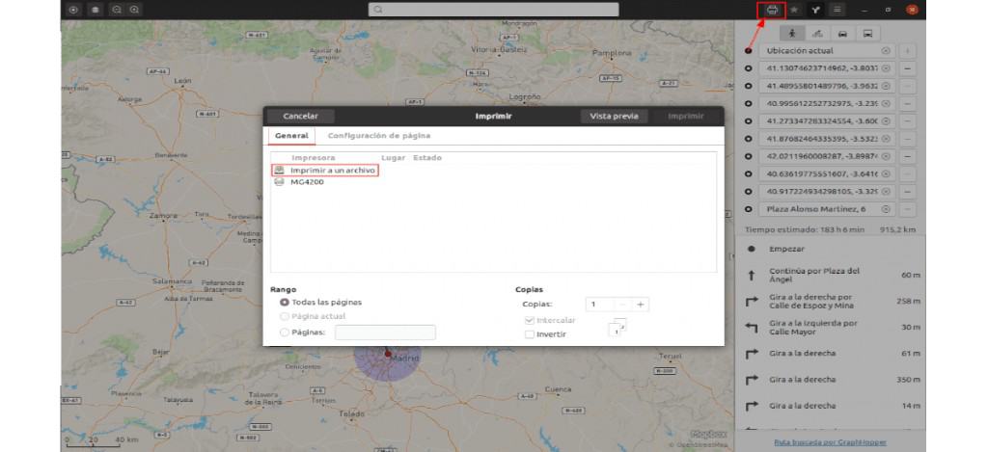
Task: Click the Ubicación actual route field
Action: click(827, 51)
